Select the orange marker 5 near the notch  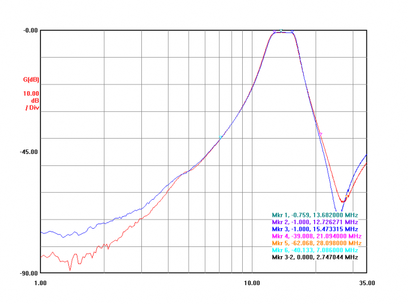pos(348,196)
